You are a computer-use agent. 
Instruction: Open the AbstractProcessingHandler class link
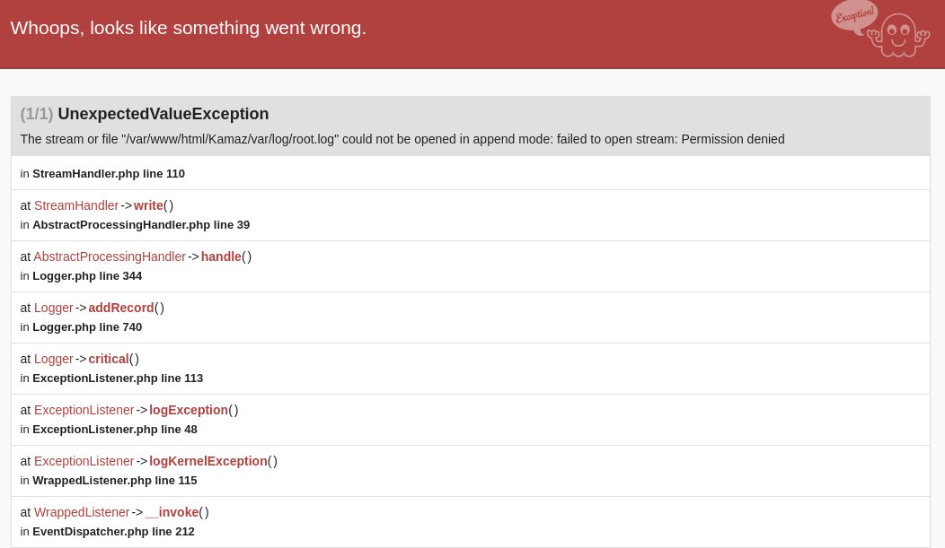coord(110,257)
